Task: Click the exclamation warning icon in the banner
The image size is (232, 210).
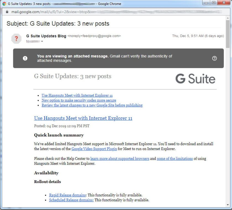Action: pyautogui.click(x=25, y=58)
